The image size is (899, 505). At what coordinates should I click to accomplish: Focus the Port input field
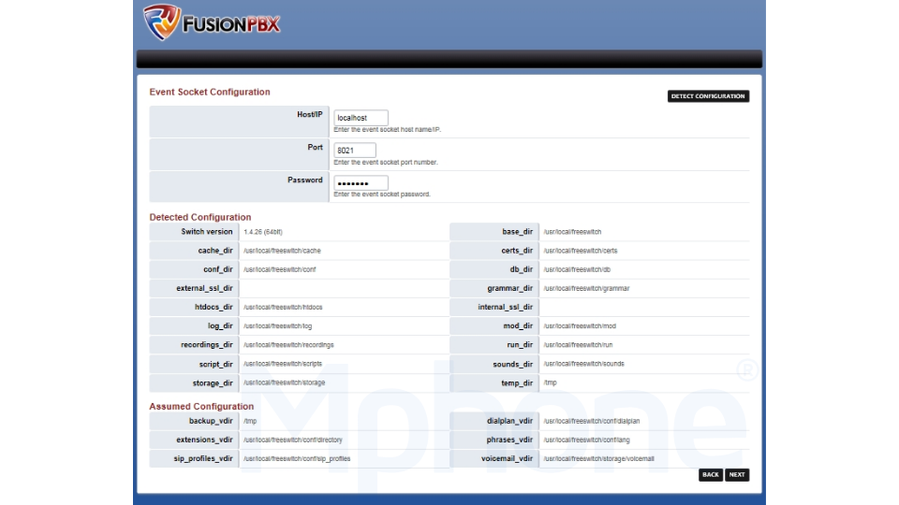pos(355,150)
